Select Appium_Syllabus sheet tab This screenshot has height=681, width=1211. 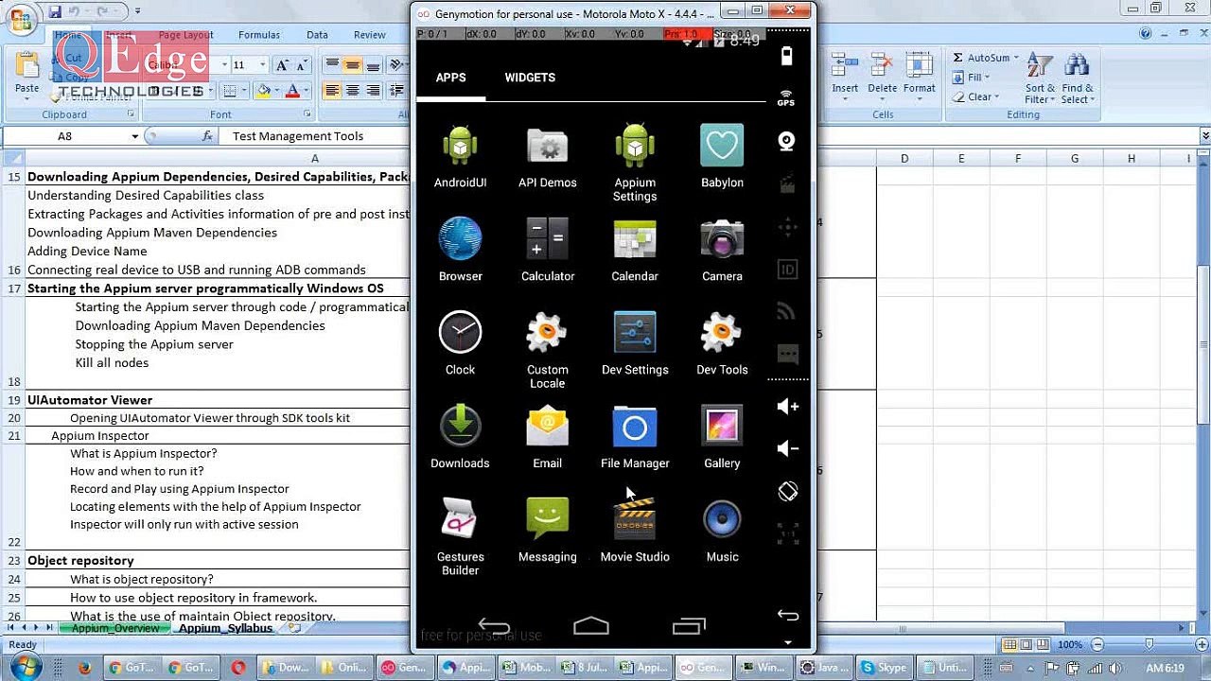coord(225,628)
